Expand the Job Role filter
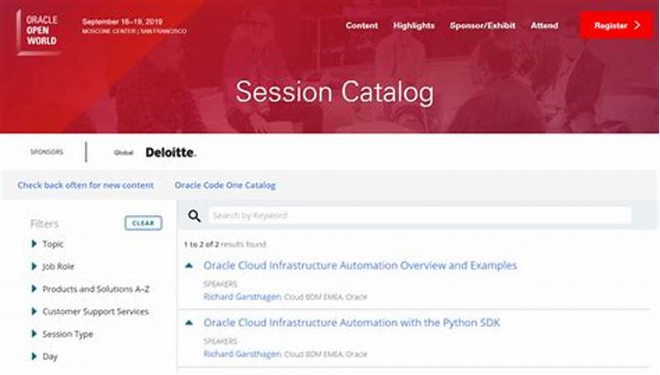 53,266
